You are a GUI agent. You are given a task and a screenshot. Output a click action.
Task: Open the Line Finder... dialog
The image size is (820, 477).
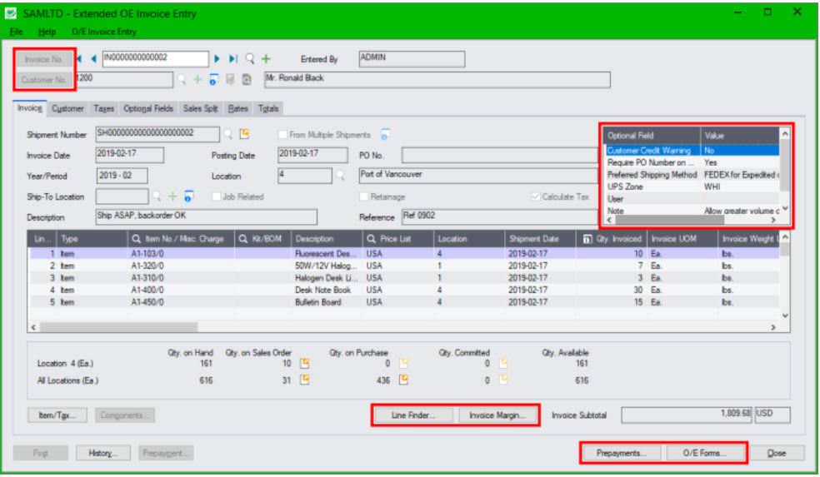[x=412, y=415]
